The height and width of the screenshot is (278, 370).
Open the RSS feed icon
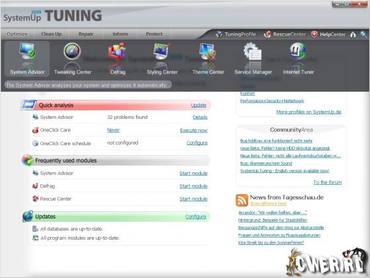tap(242, 200)
